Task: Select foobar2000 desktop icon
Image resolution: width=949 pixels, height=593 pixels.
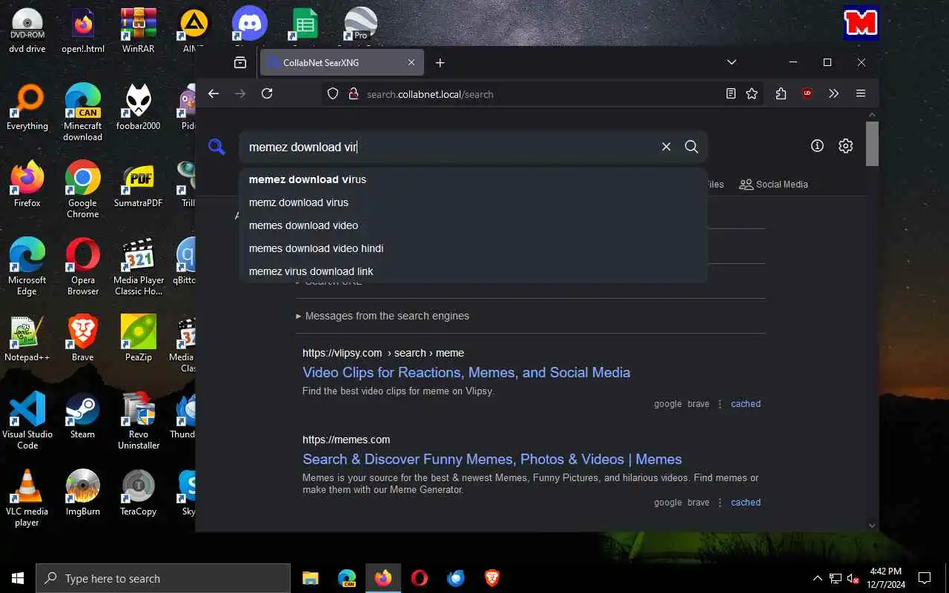Action: (138, 107)
